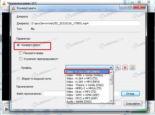The image size is (155, 115).
Task: Select the Конвертувати radio button
Action: 18,45
